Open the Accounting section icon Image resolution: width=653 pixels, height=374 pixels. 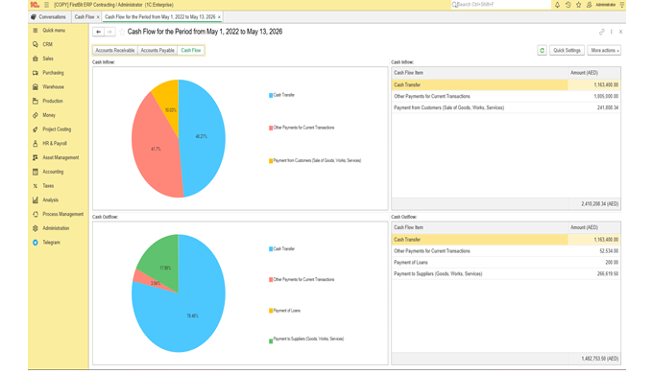point(36,172)
